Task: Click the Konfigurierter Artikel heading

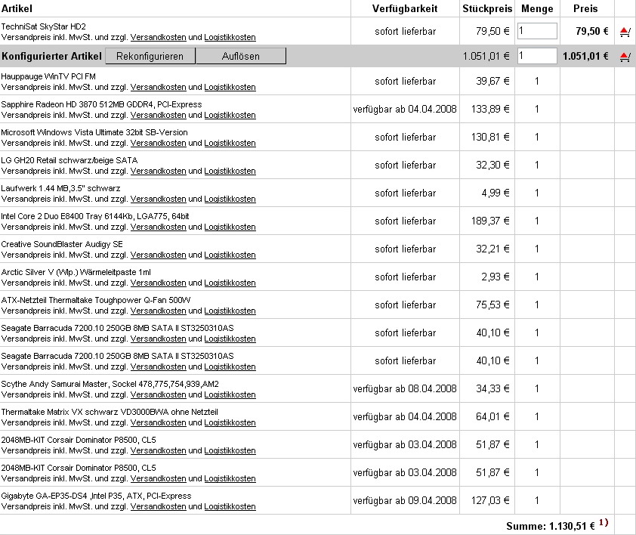Action: pos(51,56)
